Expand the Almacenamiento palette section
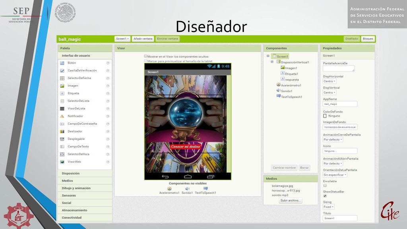 [x=85, y=210]
